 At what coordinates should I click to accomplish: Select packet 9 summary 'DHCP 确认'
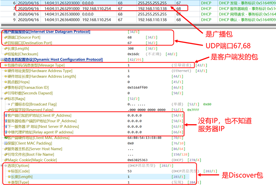point(247,20)
